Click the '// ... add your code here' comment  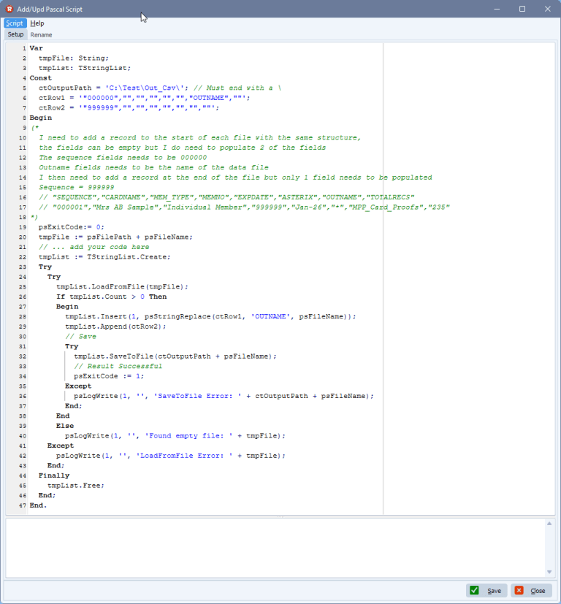click(x=93, y=247)
